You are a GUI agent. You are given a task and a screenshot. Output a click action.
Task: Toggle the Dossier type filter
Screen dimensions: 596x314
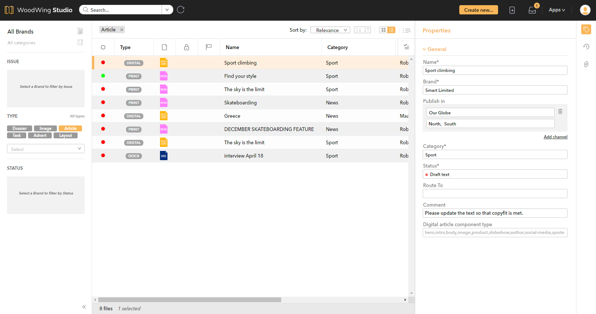tap(20, 128)
